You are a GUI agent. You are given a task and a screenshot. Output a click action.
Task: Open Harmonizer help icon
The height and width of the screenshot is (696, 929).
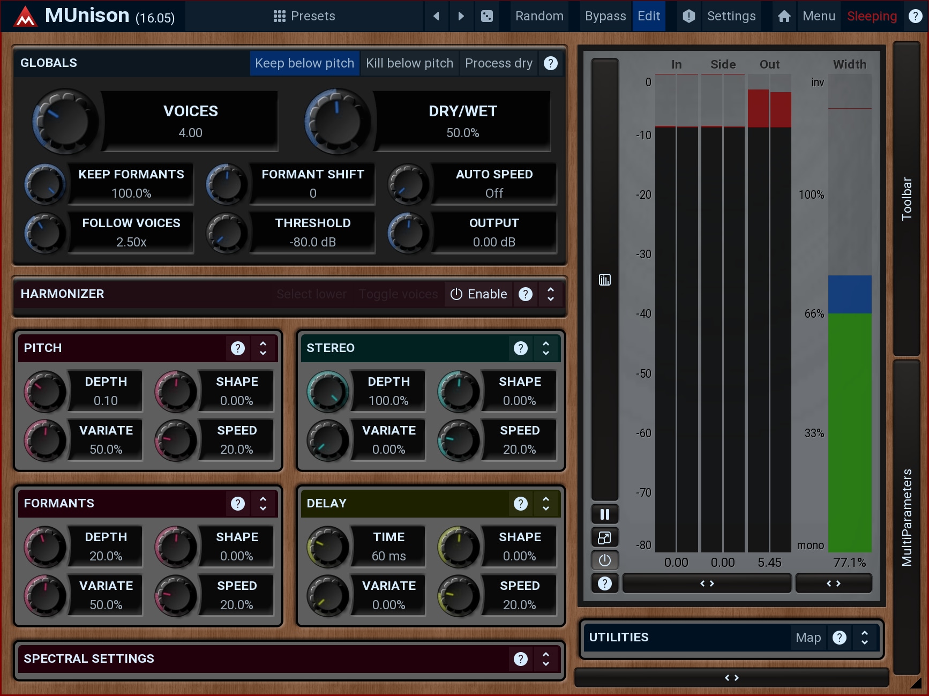pos(526,294)
